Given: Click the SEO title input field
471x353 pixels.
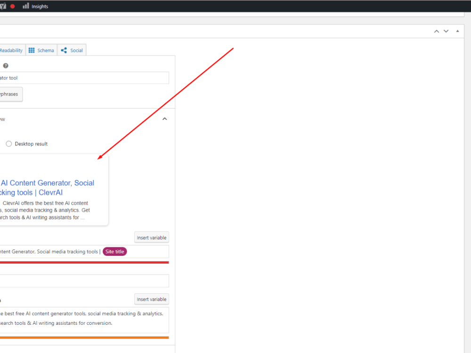Looking at the screenshot, I should (84, 251).
